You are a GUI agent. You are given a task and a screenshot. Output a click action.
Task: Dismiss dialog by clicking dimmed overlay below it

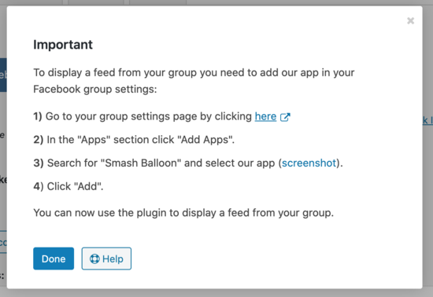point(216,293)
